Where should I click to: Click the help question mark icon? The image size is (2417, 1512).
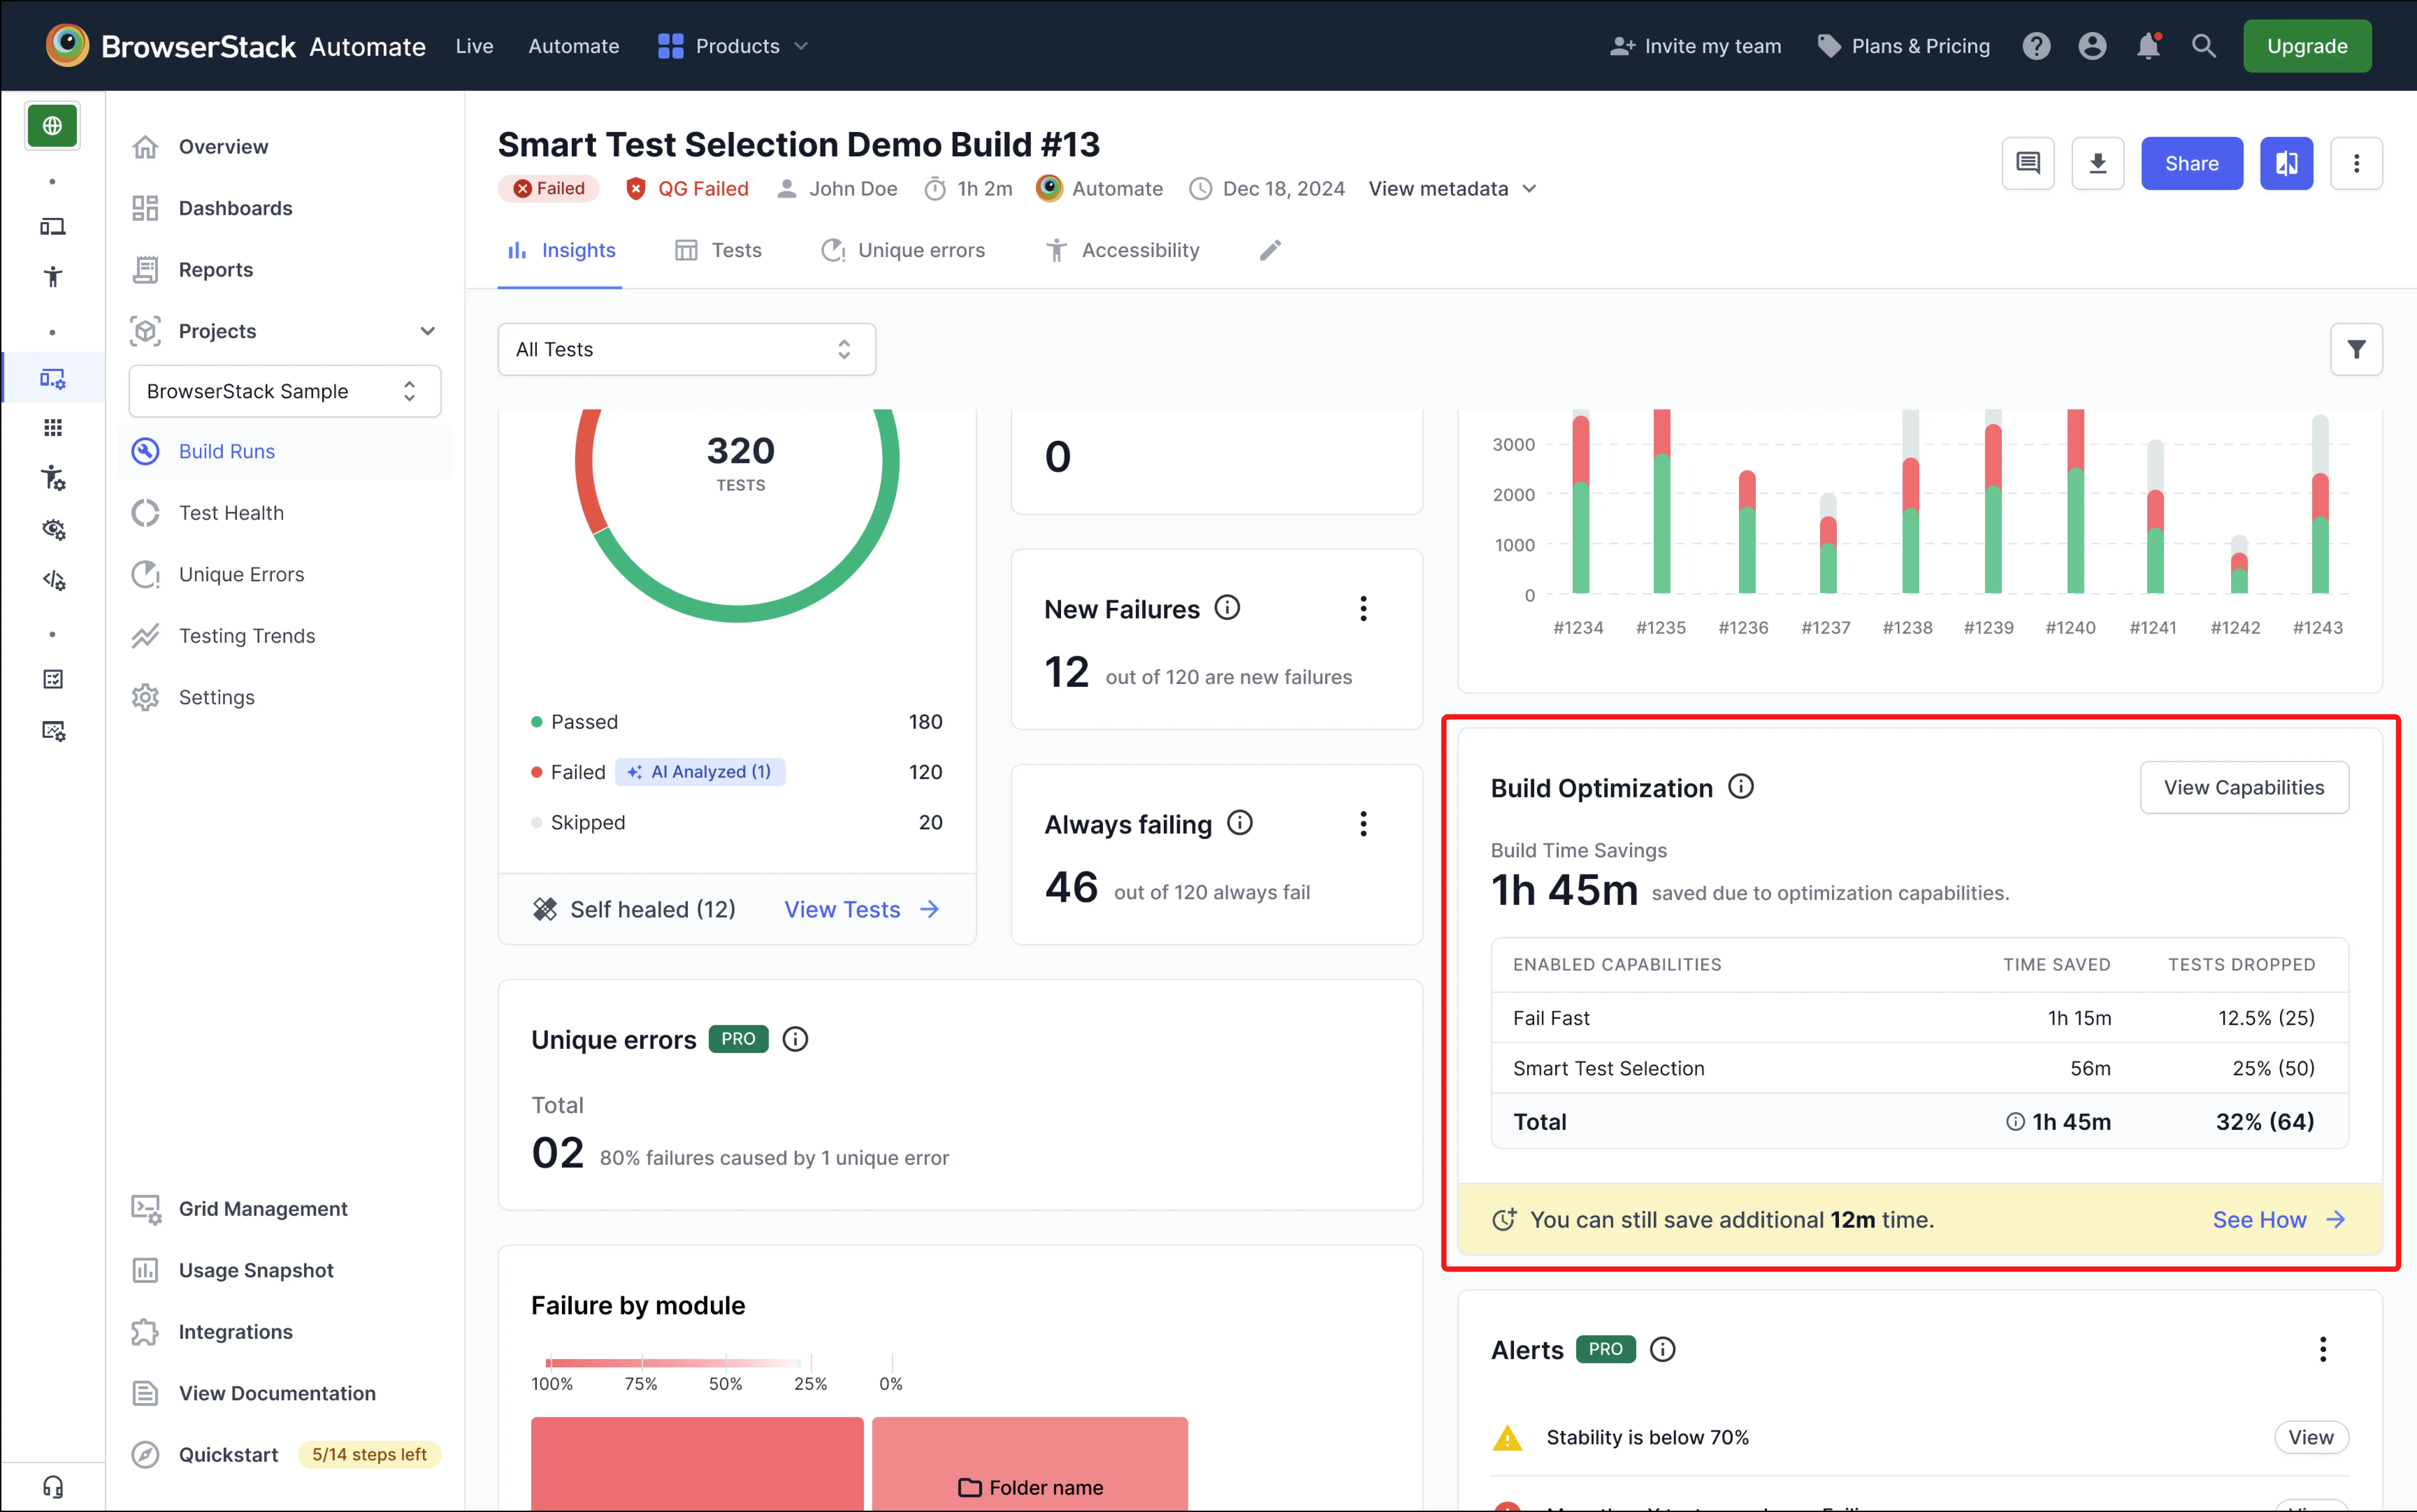(2036, 46)
